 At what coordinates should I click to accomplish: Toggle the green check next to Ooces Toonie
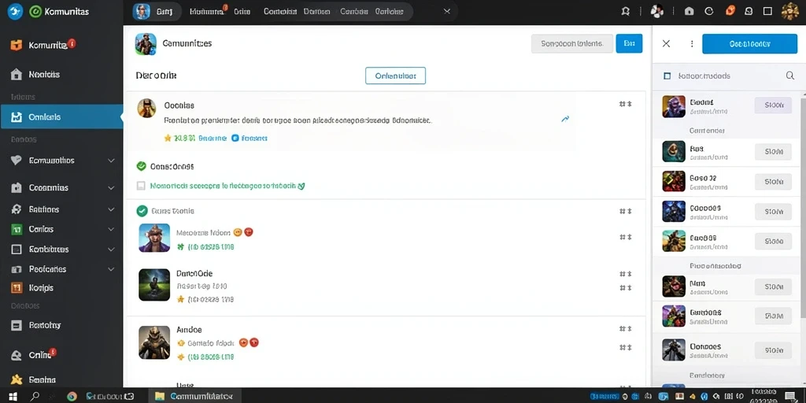142,211
